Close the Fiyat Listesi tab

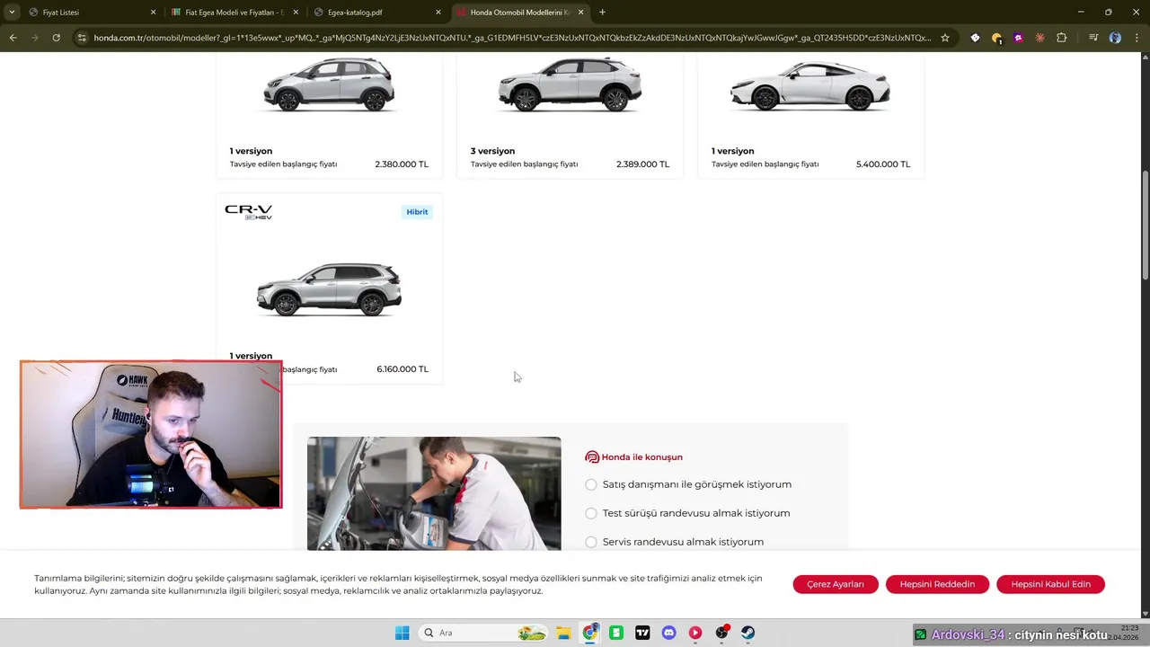coord(153,13)
